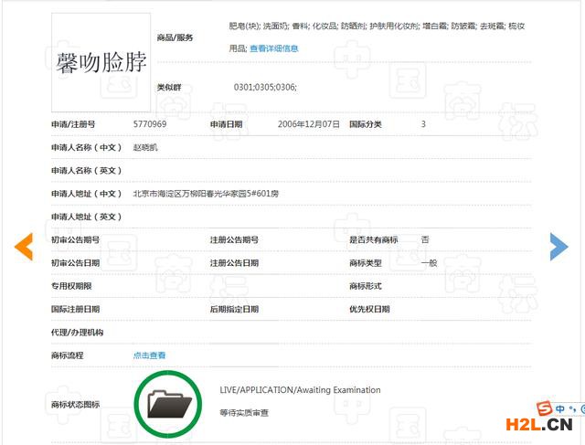This screenshot has width=585, height=445.
Task: Click the application number 5770969
Action: pyautogui.click(x=150, y=123)
